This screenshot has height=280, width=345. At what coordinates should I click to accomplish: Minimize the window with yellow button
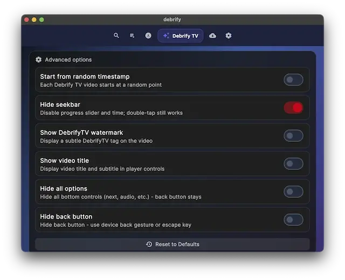click(34, 19)
